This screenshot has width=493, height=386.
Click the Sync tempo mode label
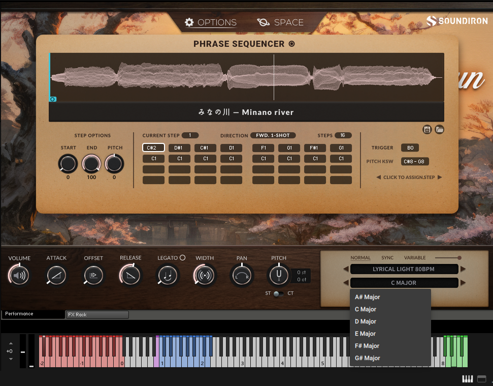point(387,258)
